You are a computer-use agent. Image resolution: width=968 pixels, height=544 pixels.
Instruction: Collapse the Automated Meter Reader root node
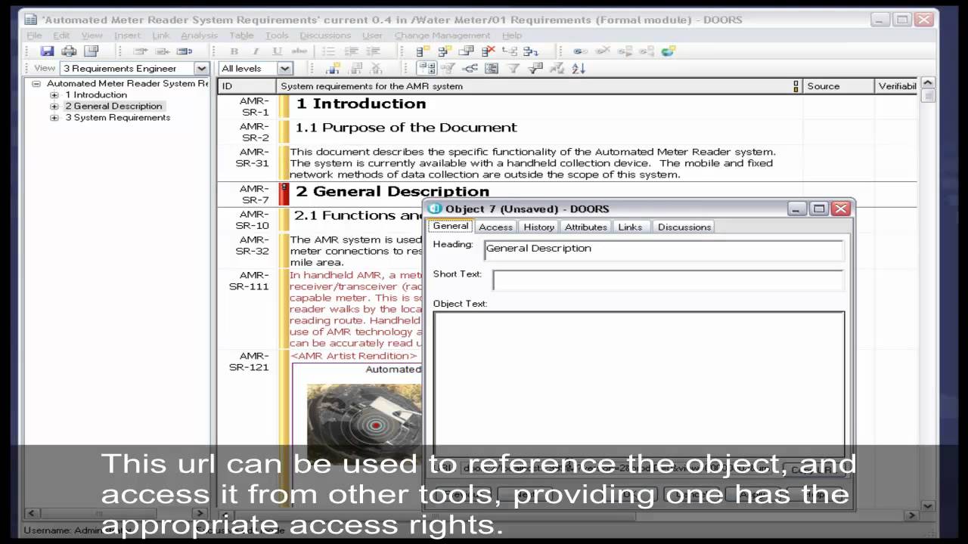36,84
